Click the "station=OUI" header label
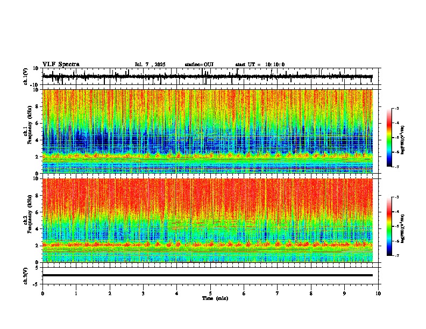Viewport: 426px width, 329px height. (199, 65)
